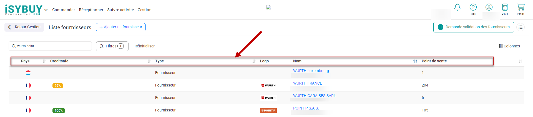Image resolution: width=533 pixels, height=117 pixels.
Task: Click the iSYBUY Procurement logo
Action: 24,10
